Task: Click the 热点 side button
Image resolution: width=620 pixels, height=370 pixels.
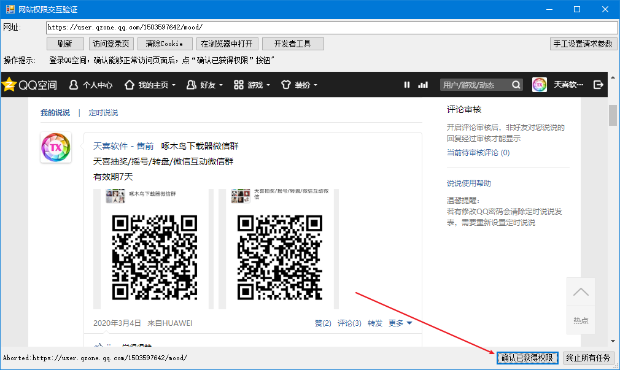Action: coord(581,320)
